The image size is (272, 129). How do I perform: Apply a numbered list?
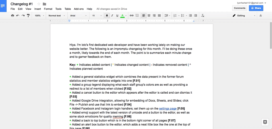pyautogui.click(x=175, y=16)
